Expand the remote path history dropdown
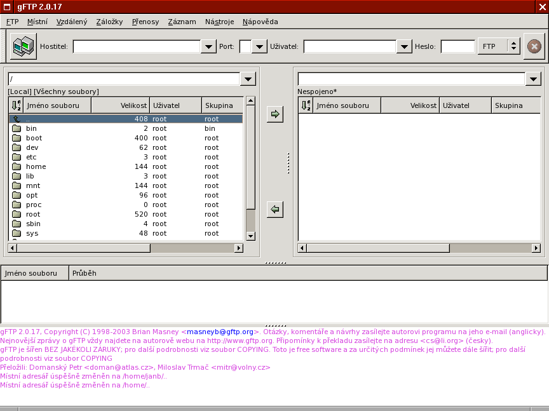549x411 pixels. (x=533, y=79)
